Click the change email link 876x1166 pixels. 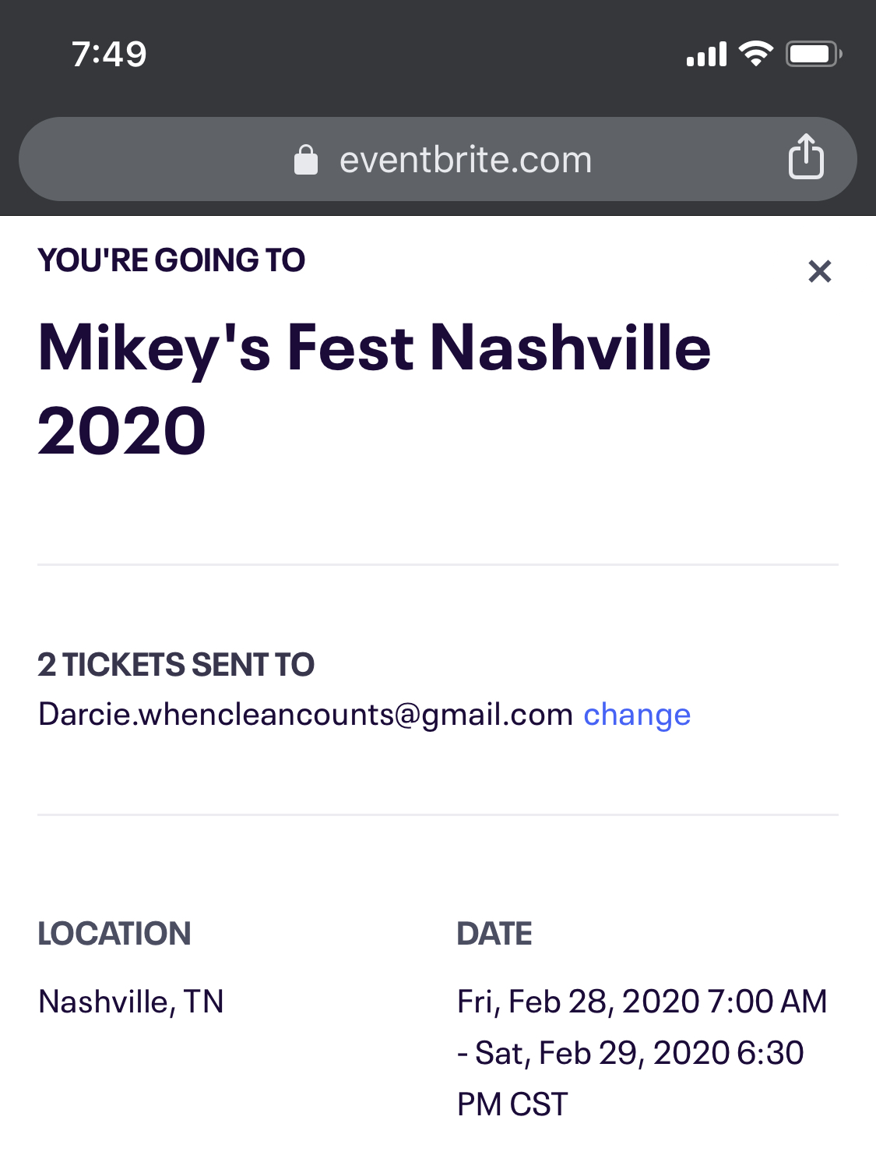coord(637,715)
